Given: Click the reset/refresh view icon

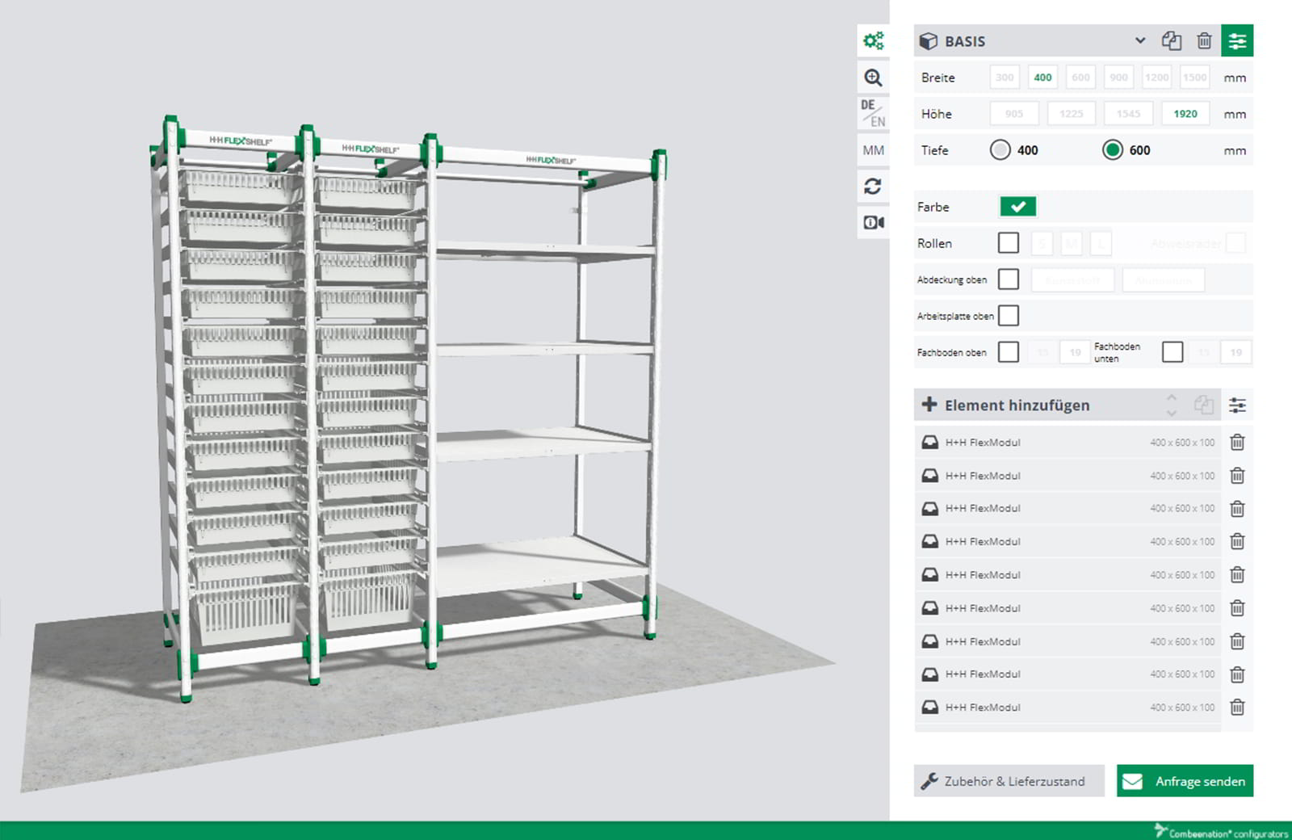Looking at the screenshot, I should [x=874, y=187].
